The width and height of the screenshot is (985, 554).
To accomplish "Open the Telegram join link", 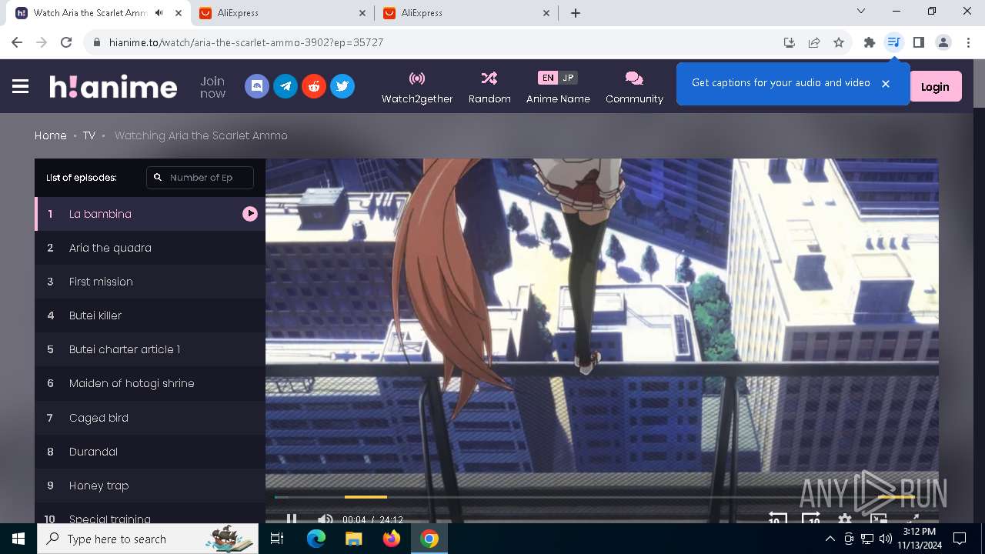I will 285,86.
